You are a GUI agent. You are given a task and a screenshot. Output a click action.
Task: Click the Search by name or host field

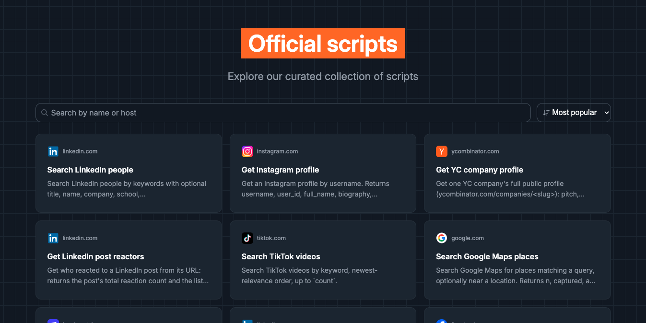283,113
